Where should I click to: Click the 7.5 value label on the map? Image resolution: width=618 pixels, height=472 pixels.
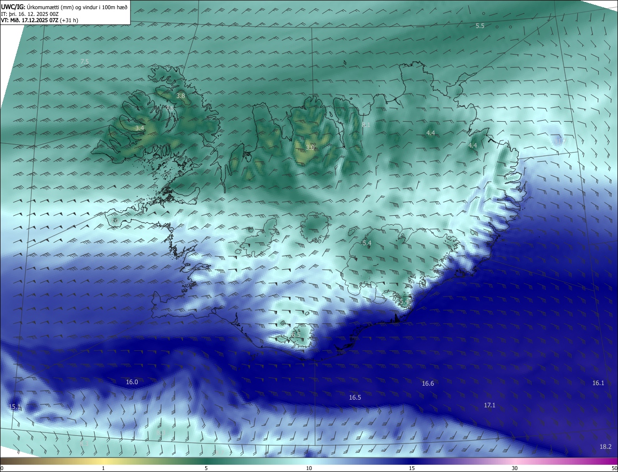pyautogui.click(x=84, y=61)
